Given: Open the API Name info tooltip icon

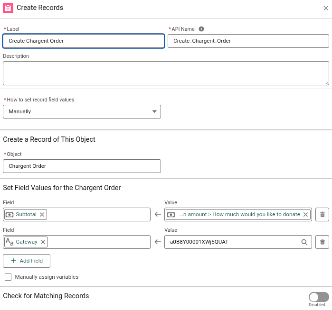Looking at the screenshot, I should point(201,29).
